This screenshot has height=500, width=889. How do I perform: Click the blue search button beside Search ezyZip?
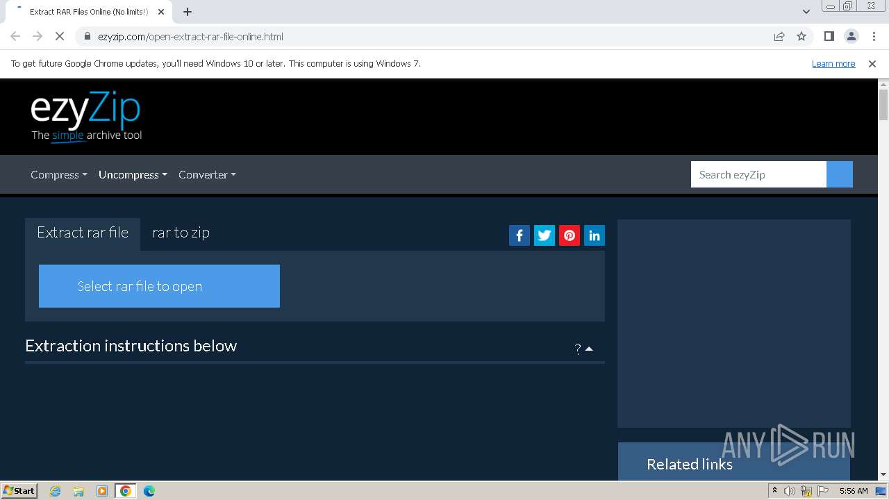(840, 174)
